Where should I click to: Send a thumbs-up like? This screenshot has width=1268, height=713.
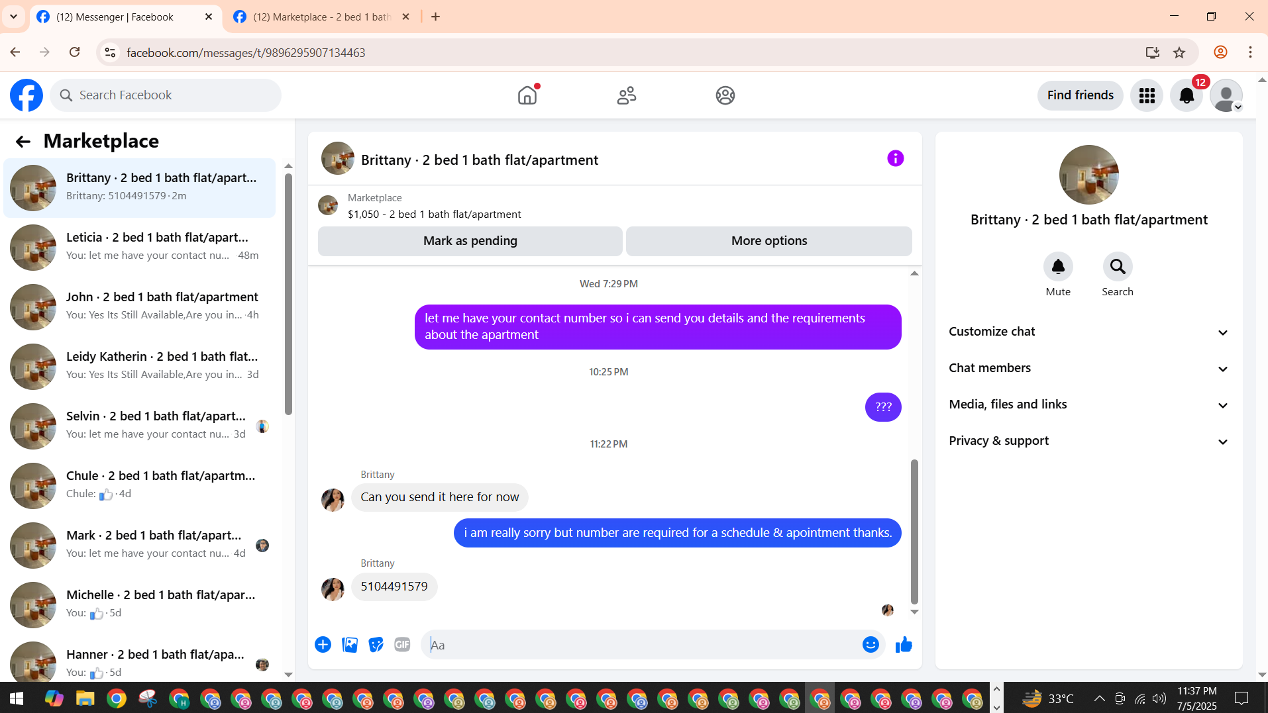[x=904, y=644]
